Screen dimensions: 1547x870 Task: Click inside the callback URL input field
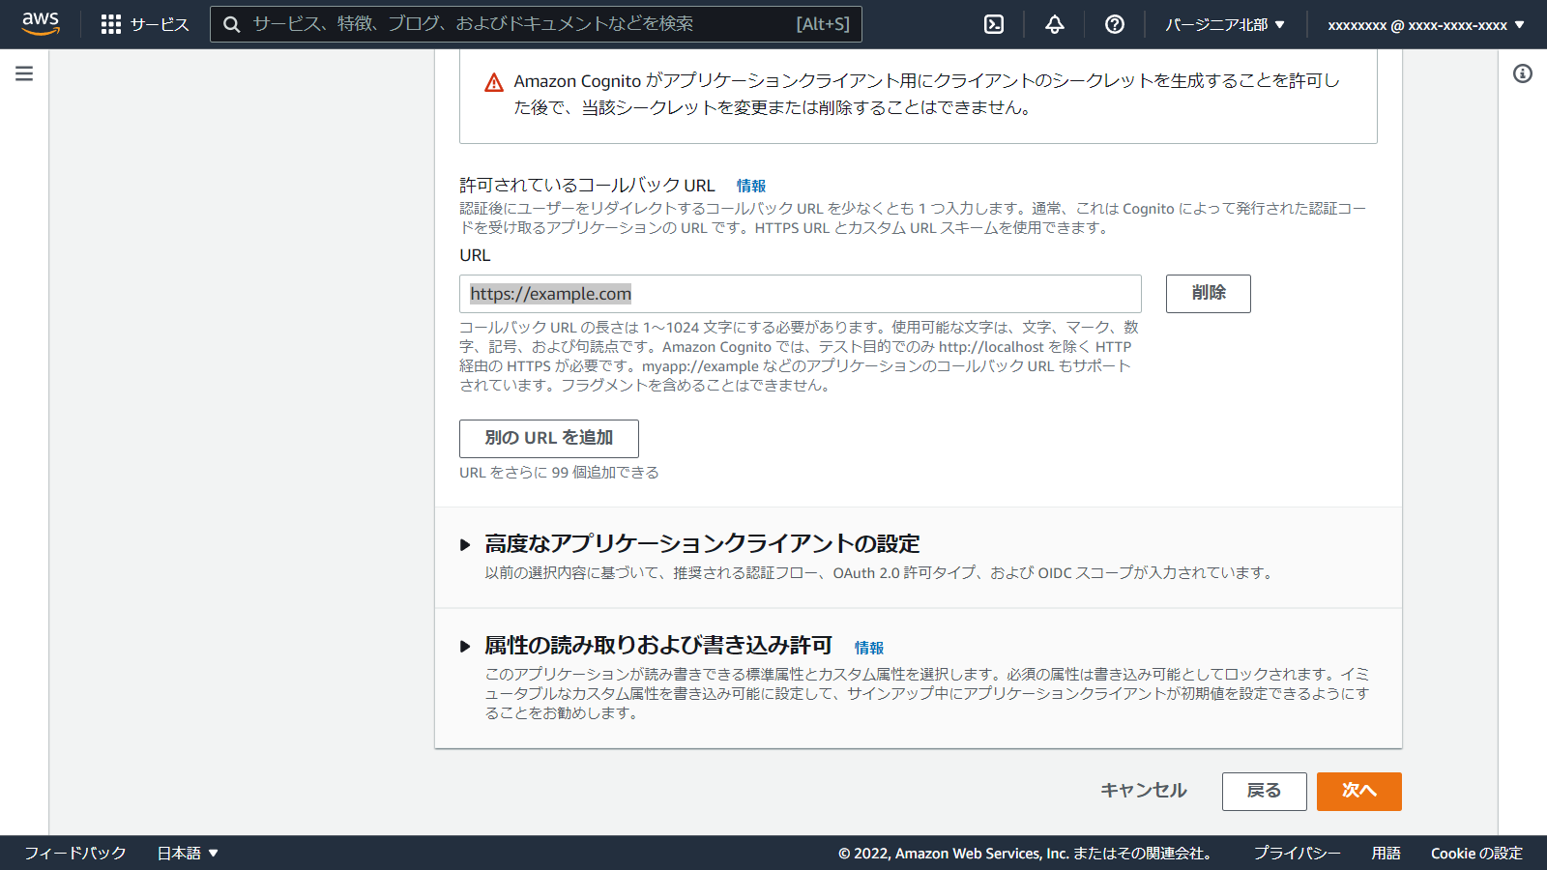801,293
